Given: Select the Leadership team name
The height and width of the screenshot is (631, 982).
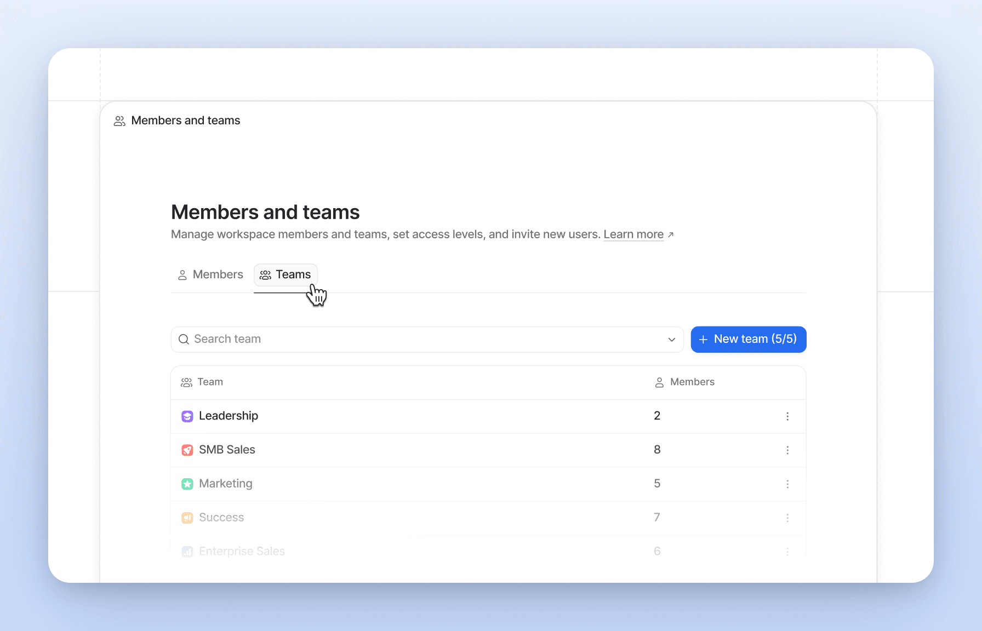Looking at the screenshot, I should [229, 416].
